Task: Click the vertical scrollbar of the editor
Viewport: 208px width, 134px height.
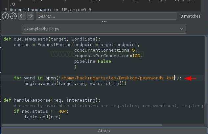Action: pos(206,70)
